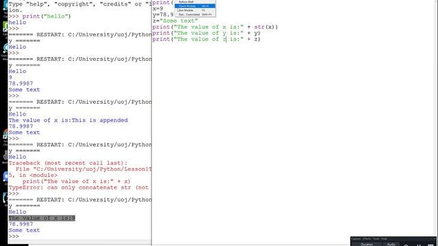Open Help menu in the recorder window
Screen dimensions: 438x246
tap(384, 238)
